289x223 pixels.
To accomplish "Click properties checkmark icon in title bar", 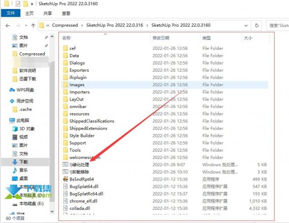I will pyautogui.click(x=18, y=4).
